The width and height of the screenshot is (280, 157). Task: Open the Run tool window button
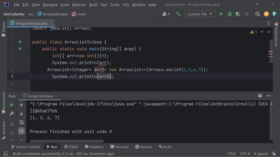click(x=52, y=147)
